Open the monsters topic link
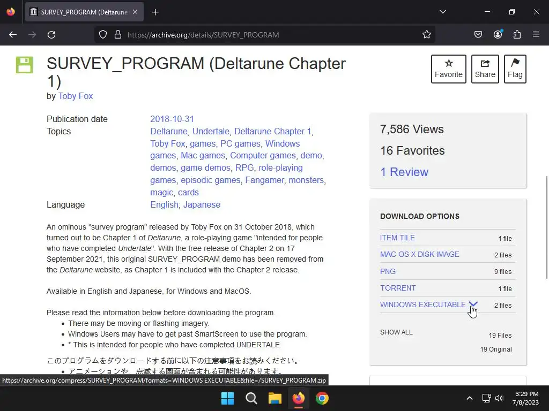 click(x=306, y=180)
